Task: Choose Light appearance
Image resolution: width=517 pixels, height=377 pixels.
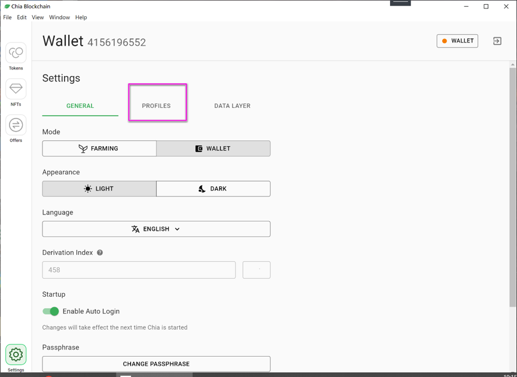Action: (x=99, y=189)
